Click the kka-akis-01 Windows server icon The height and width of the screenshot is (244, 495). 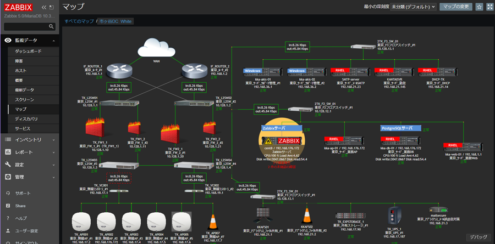(263, 73)
